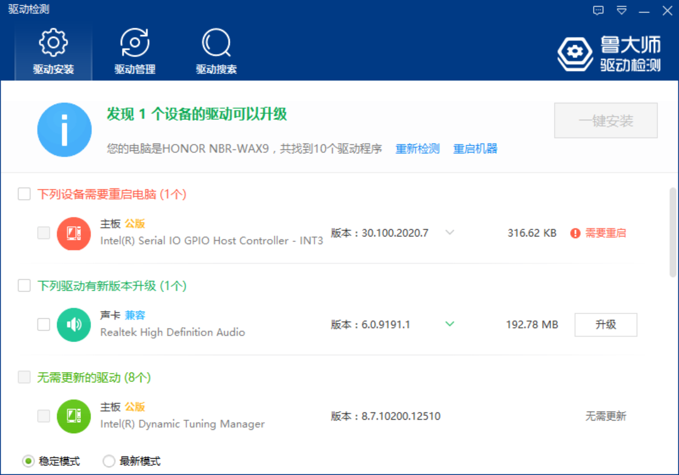Screen dimensions: 679x475
Task: Click the green motherboard icon for Dynamic Tuning Manager
Action: [74, 416]
